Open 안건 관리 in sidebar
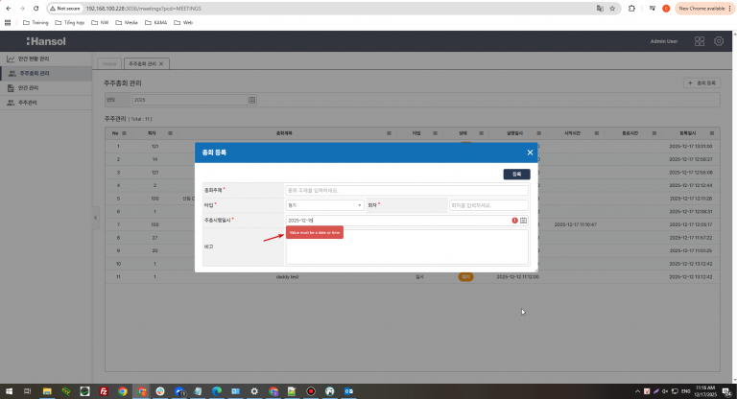Screen dimensions: 737x399 click(46, 88)
